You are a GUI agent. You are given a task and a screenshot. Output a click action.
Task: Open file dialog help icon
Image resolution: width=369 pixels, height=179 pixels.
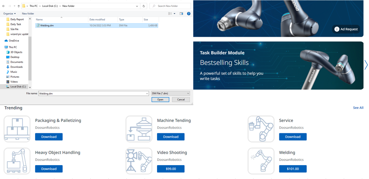pyautogui.click(x=189, y=13)
